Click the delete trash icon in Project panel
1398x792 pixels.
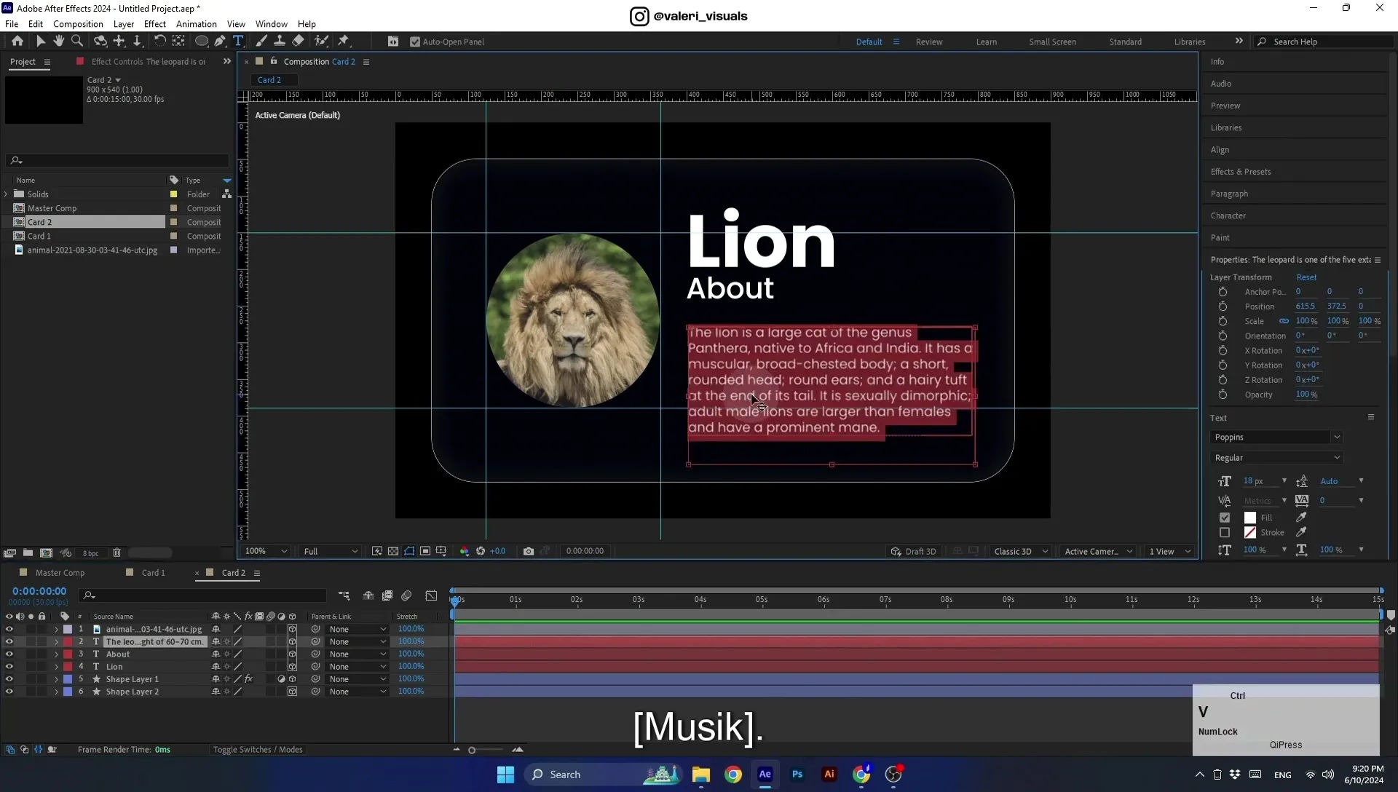point(116,553)
